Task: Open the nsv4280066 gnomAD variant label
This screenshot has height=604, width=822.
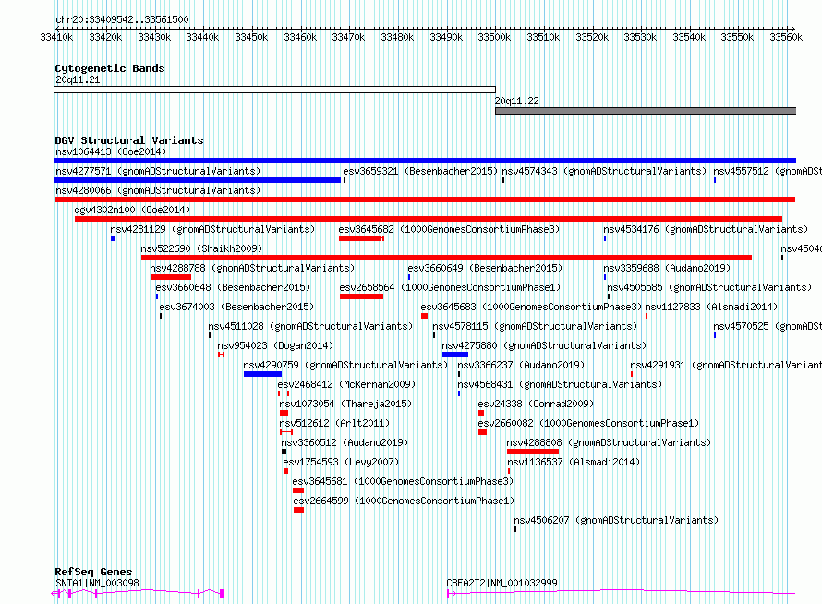Action: coord(158,191)
